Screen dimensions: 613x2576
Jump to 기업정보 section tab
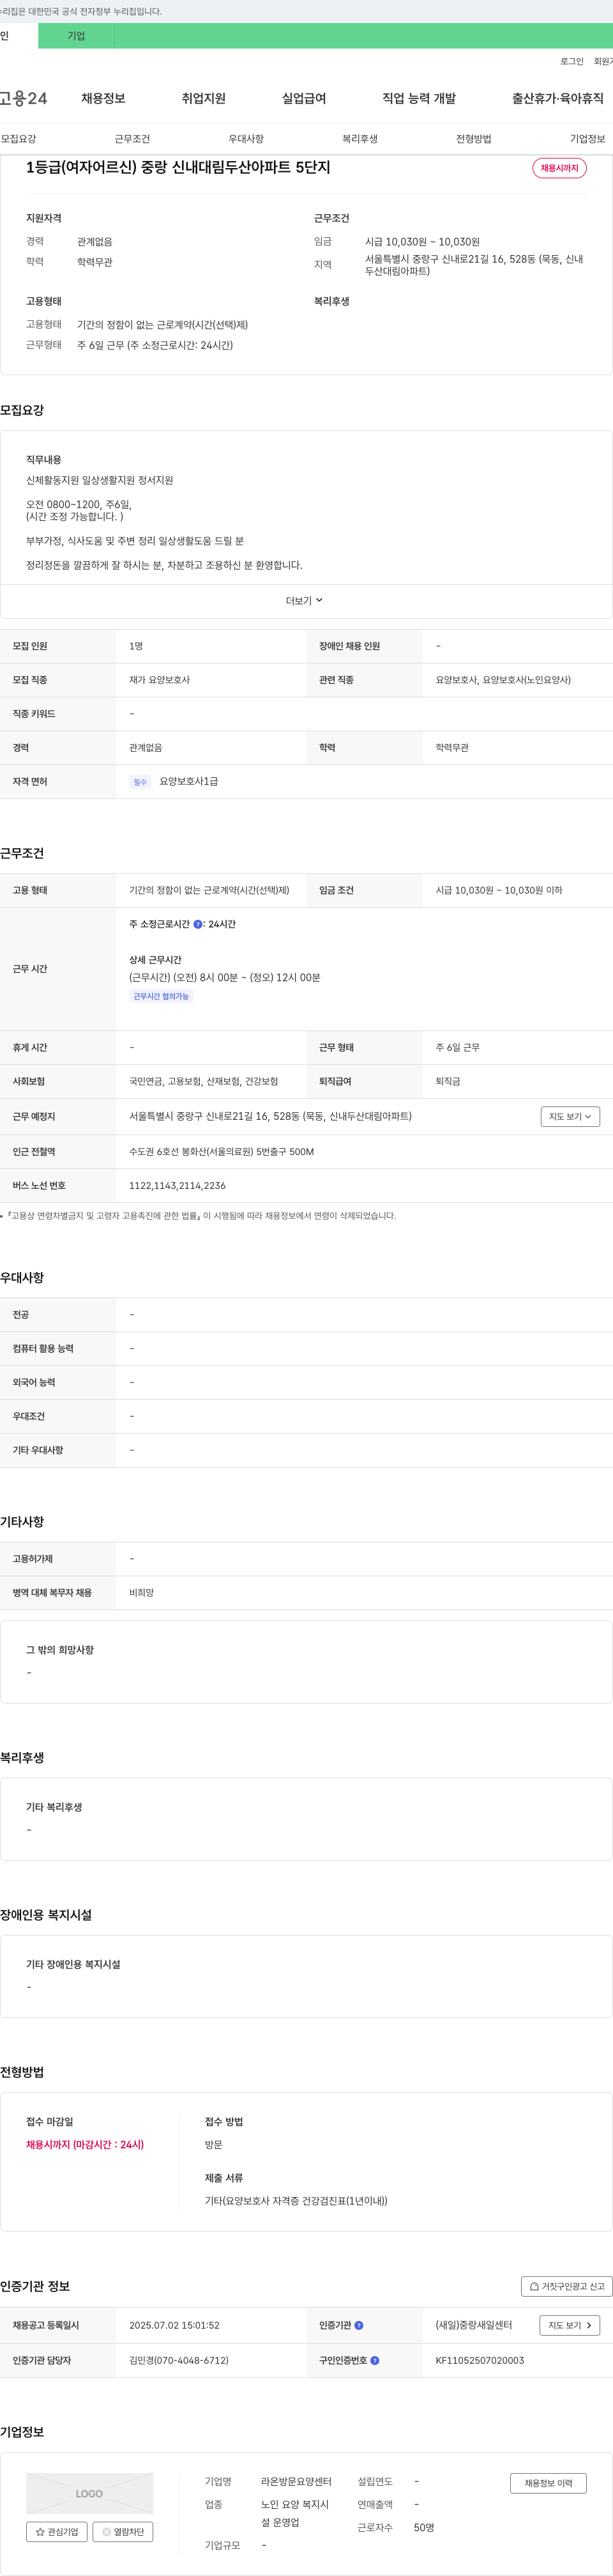587,139
